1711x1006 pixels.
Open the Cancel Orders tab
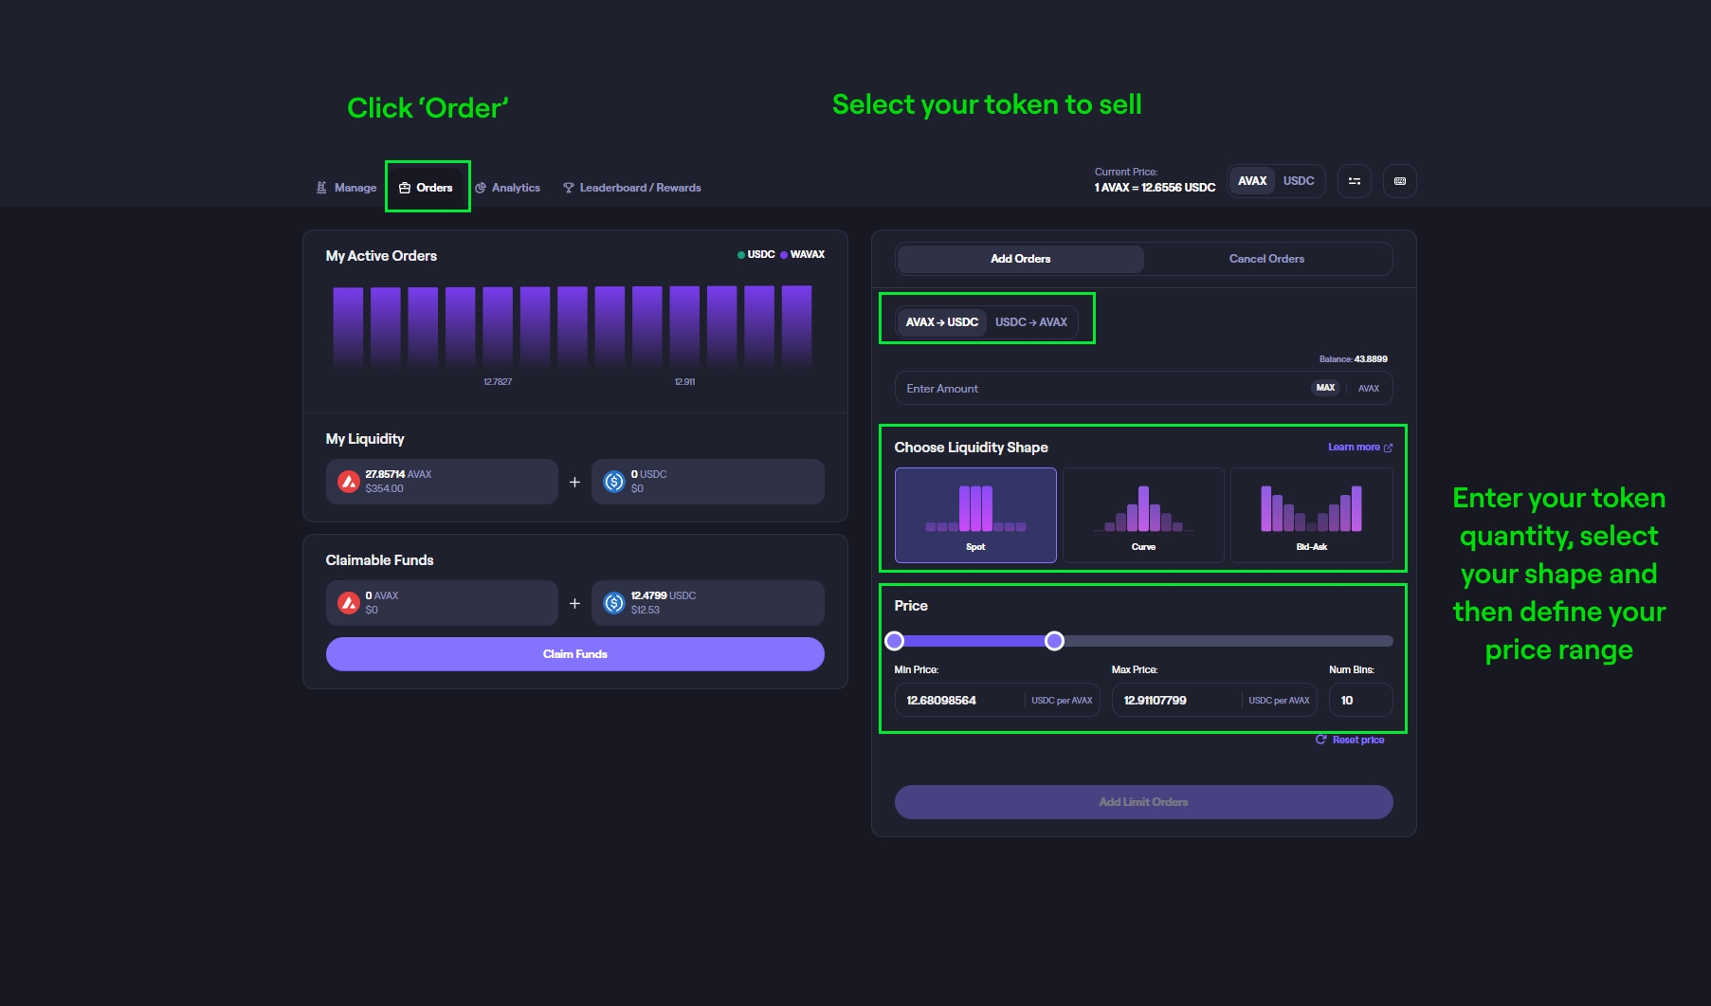1265,259
